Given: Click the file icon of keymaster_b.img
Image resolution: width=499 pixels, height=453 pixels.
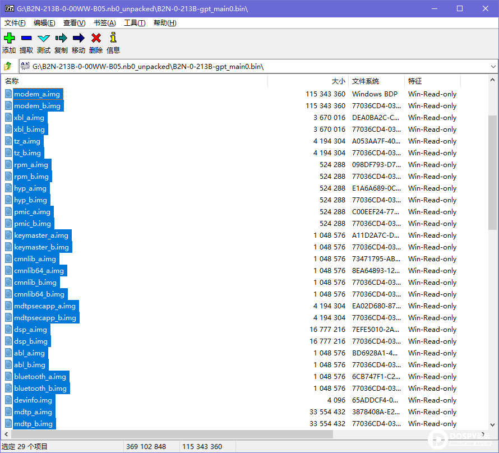Looking at the screenshot, I should [8, 247].
